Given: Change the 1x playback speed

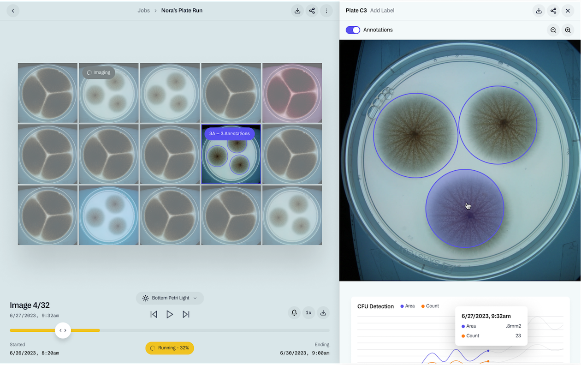Looking at the screenshot, I should coord(308,313).
